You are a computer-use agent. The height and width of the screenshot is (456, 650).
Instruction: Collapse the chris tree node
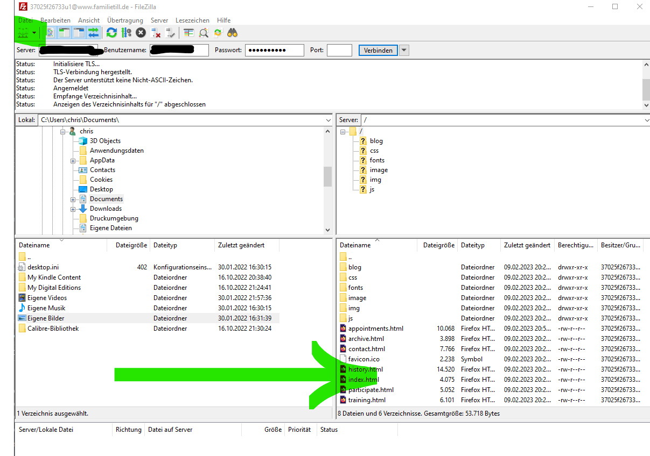coord(63,131)
